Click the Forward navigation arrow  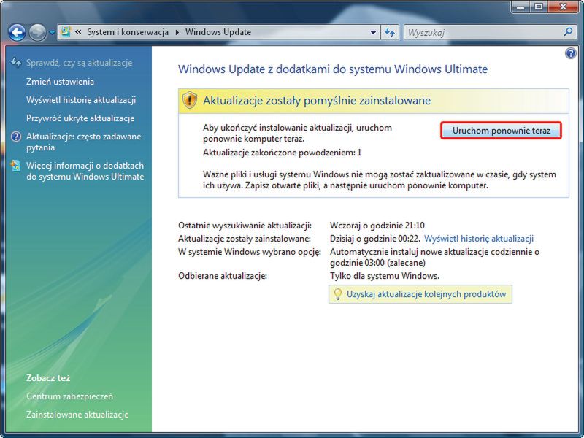[38, 32]
